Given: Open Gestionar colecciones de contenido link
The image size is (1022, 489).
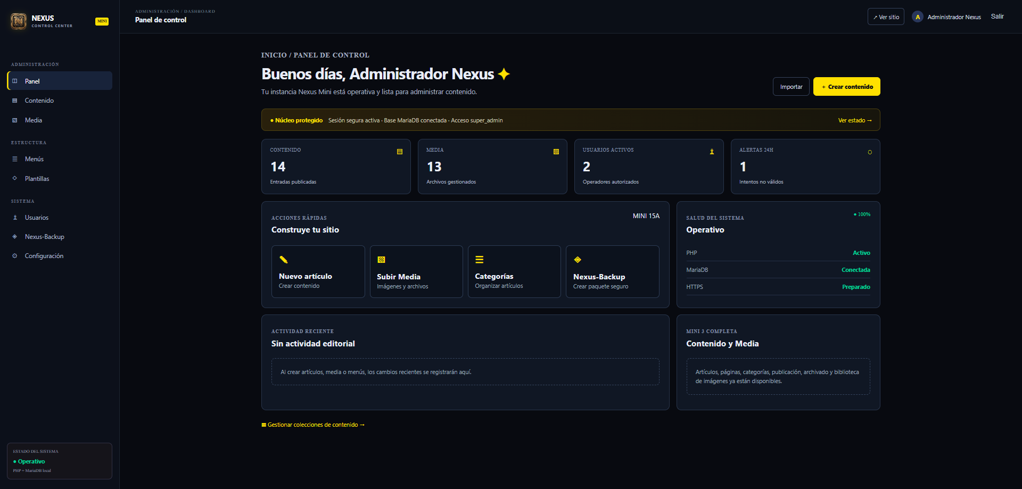Looking at the screenshot, I should 313,425.
